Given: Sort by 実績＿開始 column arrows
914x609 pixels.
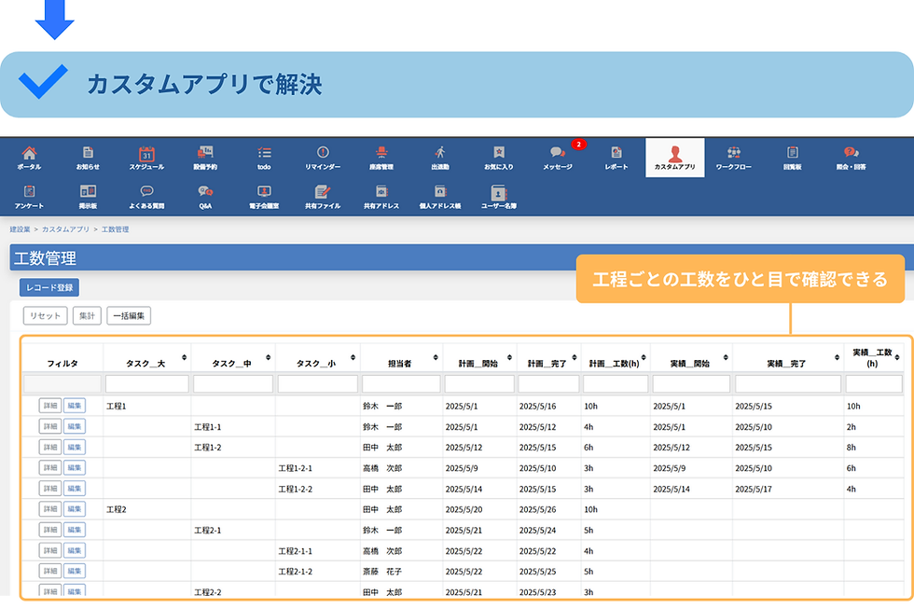Looking at the screenshot, I should (726, 357).
